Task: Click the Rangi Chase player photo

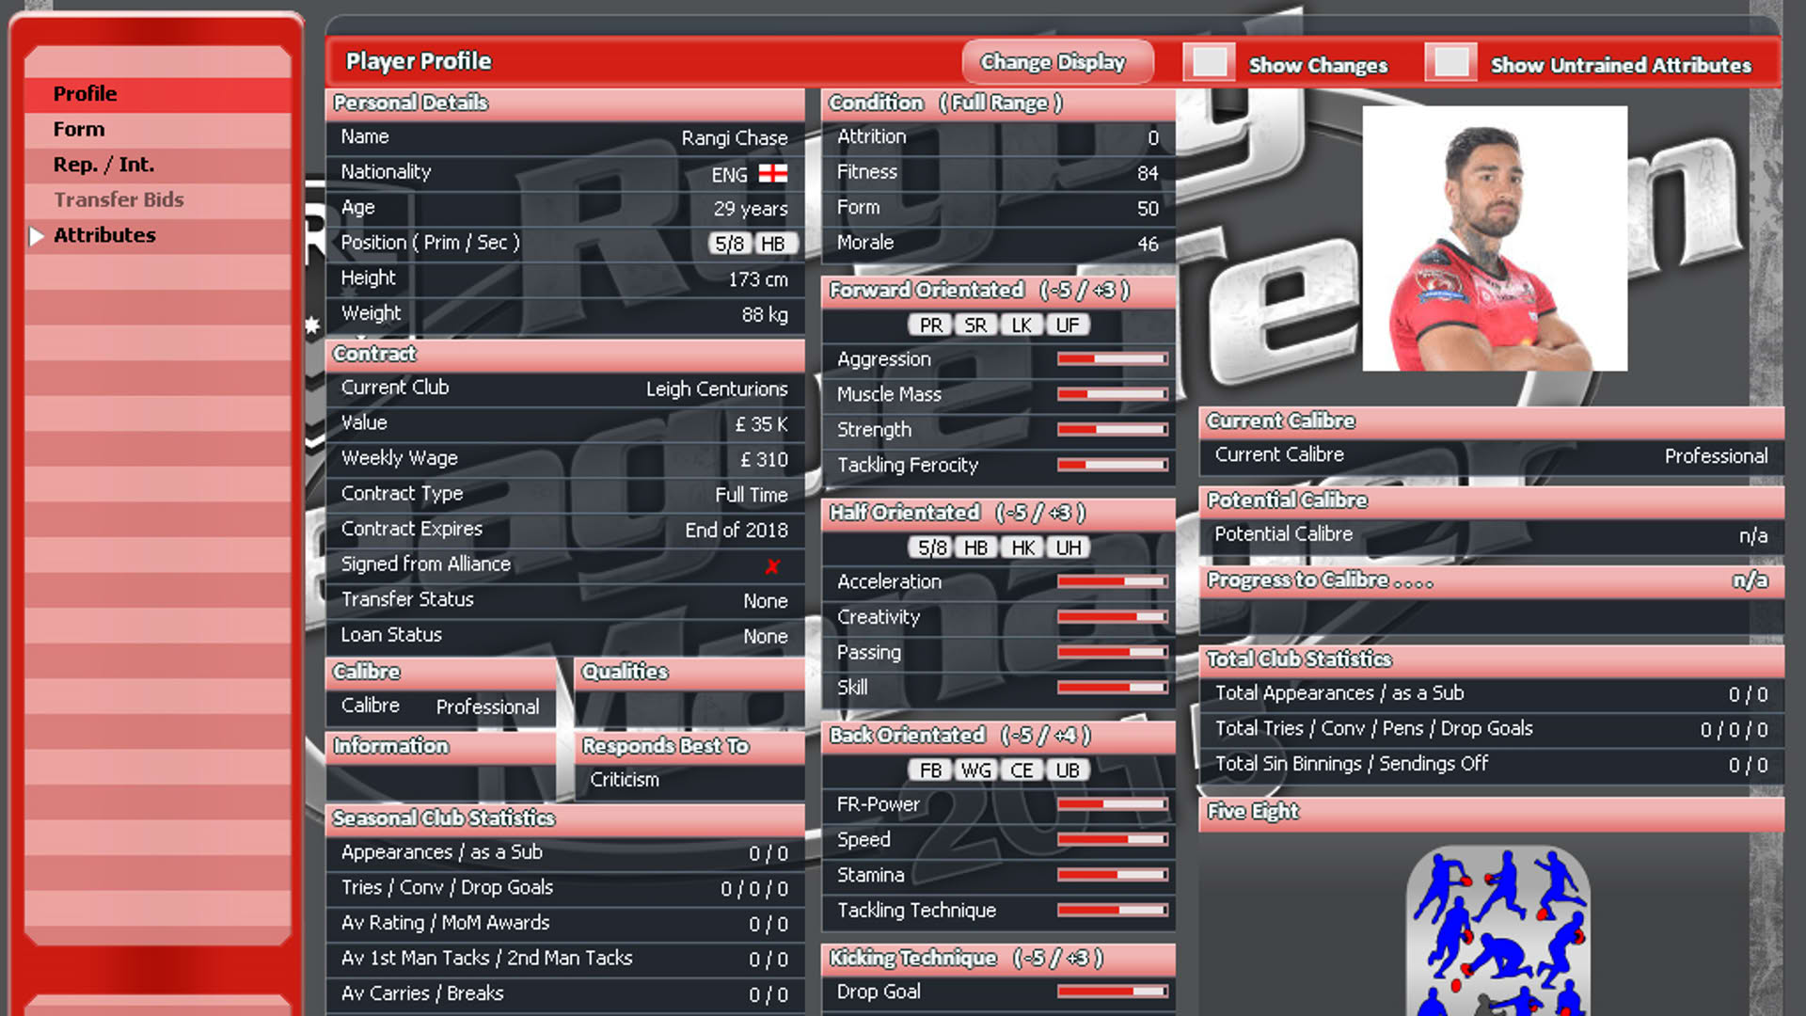Action: pos(1495,238)
